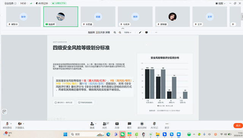This screenshot has width=243, height=138.
Task: Click the microphone icon in the system tray
Action: tap(204, 134)
